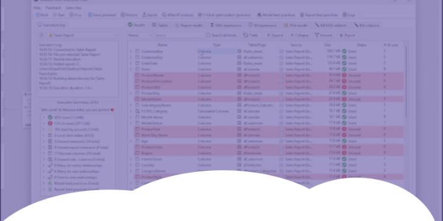This screenshot has width=443, height=221.
Task: Click the Unused status icon for ProductSKU
Action: pos(344,87)
